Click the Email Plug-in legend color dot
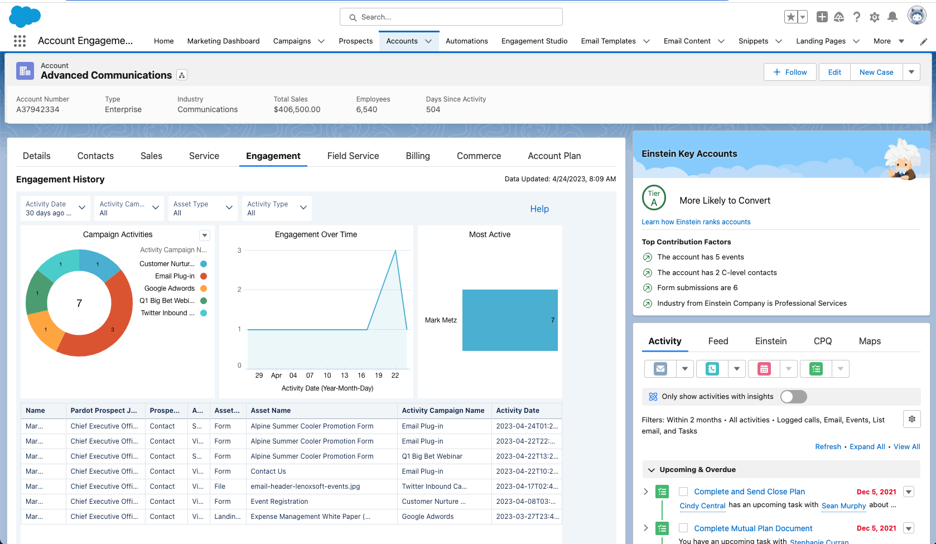936x544 pixels. pos(204,276)
